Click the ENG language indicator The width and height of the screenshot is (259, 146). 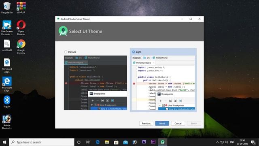(x=232, y=142)
